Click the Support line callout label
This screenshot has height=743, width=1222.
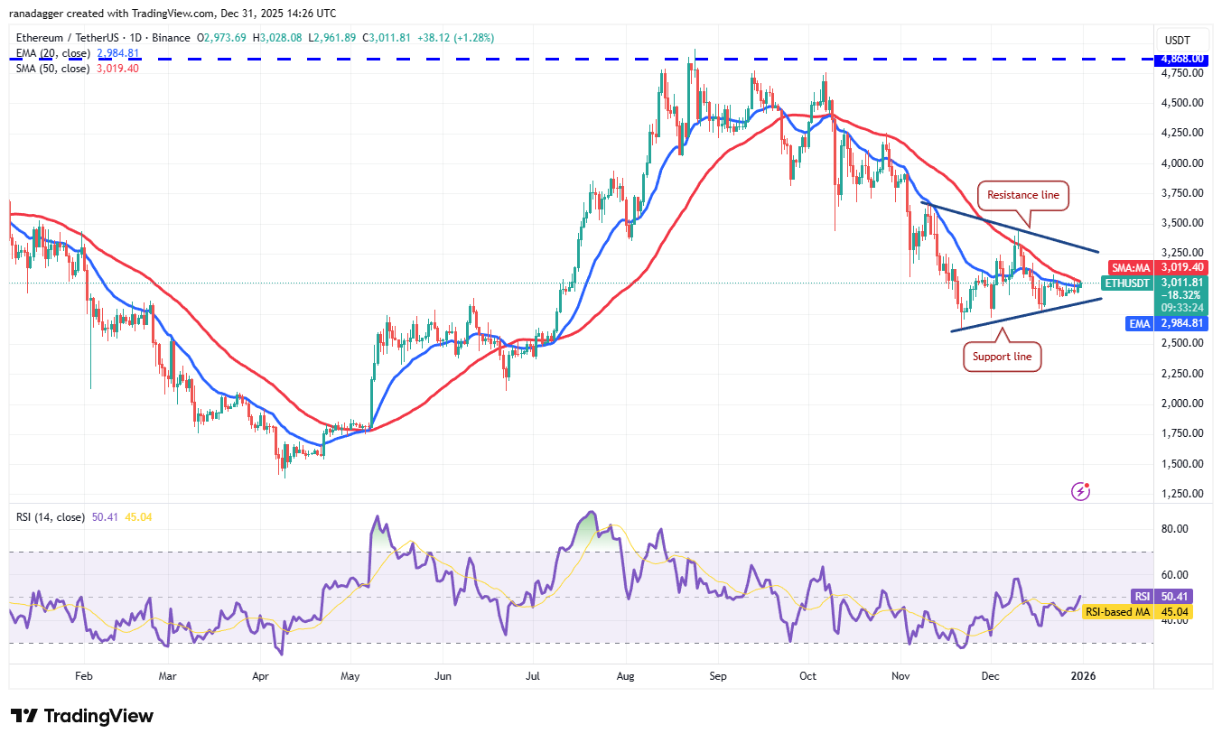coord(1002,357)
